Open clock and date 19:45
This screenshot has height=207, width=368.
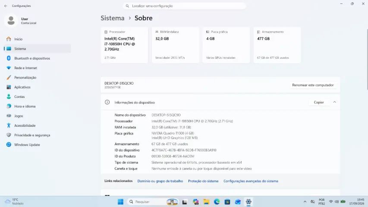tap(357, 201)
